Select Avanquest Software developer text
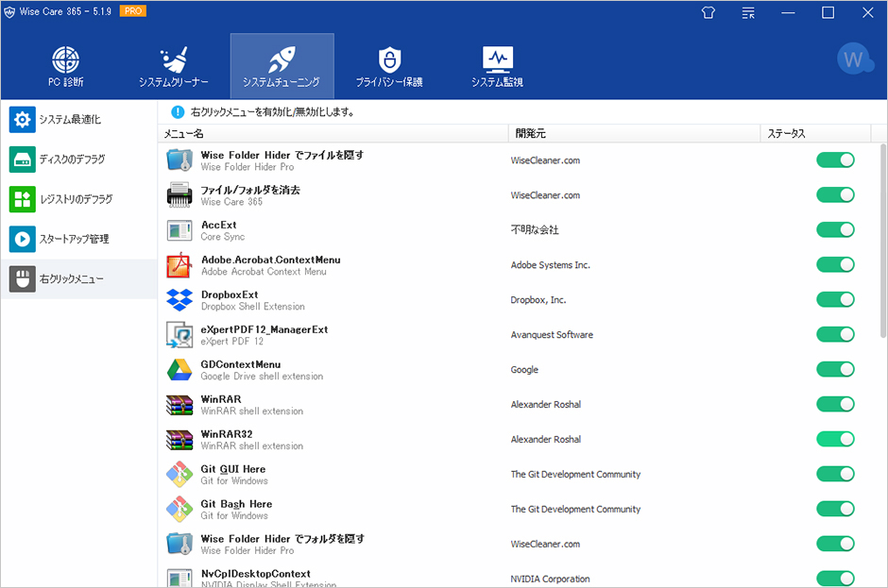888x588 pixels. [x=553, y=335]
